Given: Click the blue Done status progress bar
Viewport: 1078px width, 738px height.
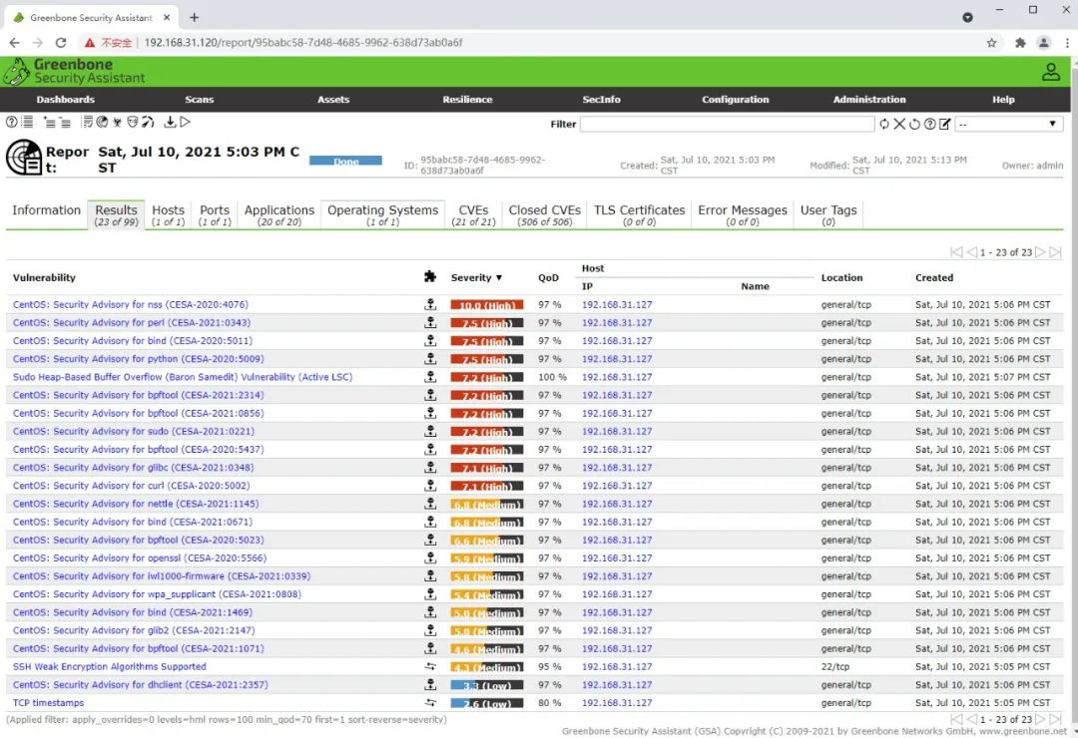Looking at the screenshot, I should (345, 161).
